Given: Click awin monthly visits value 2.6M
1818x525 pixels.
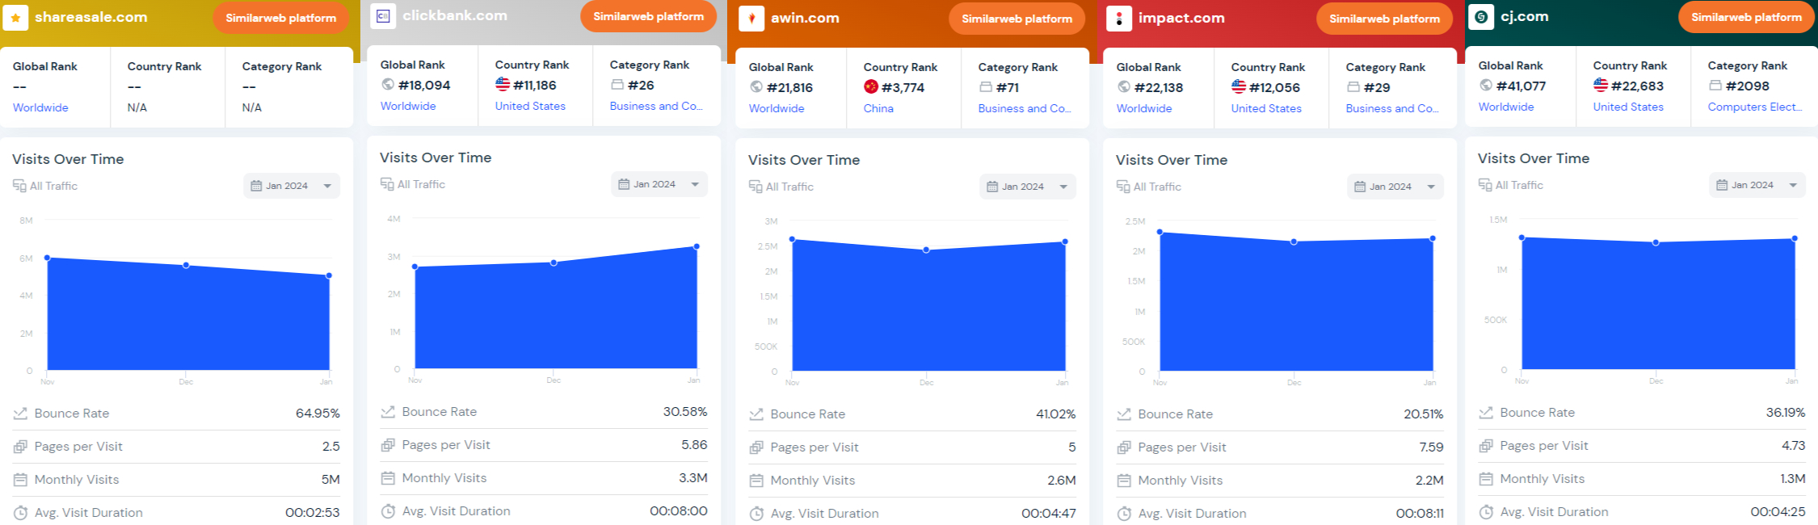Looking at the screenshot, I should pos(1062,481).
